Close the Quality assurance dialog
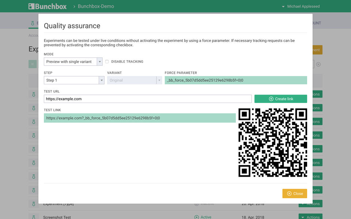 [295, 193]
